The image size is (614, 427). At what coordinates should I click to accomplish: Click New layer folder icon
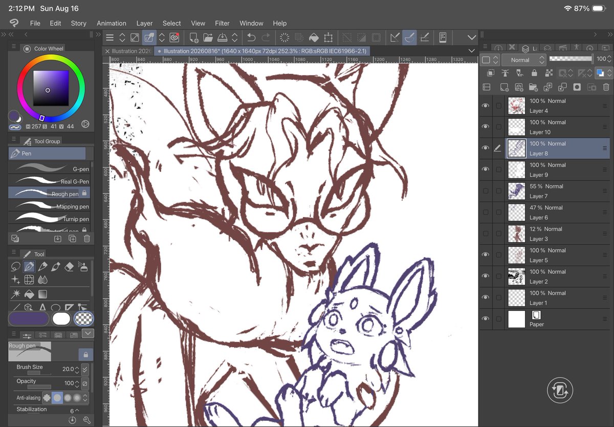point(533,87)
